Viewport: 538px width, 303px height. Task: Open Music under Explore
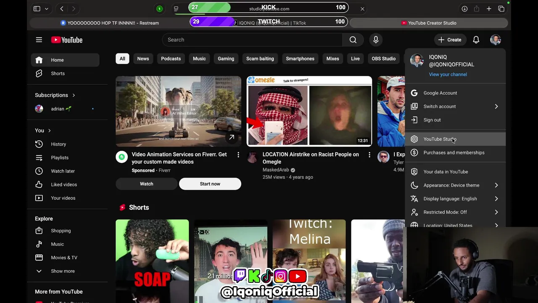coord(65,244)
